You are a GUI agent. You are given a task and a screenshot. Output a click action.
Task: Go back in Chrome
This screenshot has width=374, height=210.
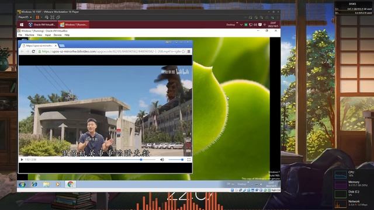(x=22, y=51)
